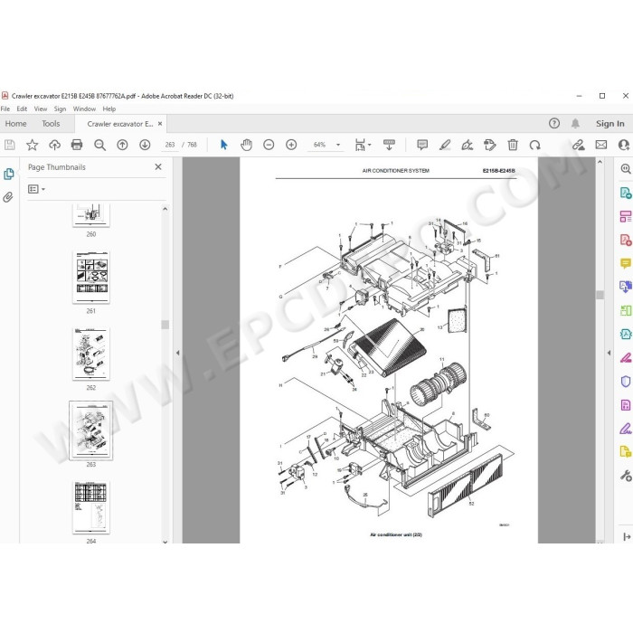Delete with the trash can icon
The width and height of the screenshot is (633, 633).
pos(513,145)
